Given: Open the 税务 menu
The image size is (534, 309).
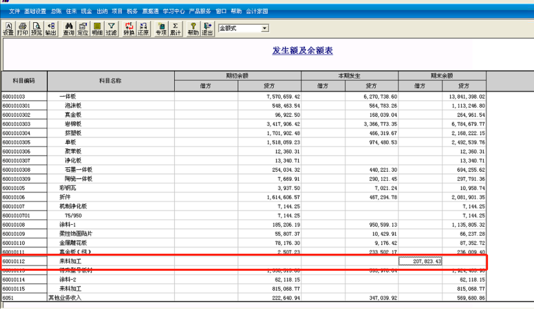Looking at the screenshot, I should tap(132, 11).
